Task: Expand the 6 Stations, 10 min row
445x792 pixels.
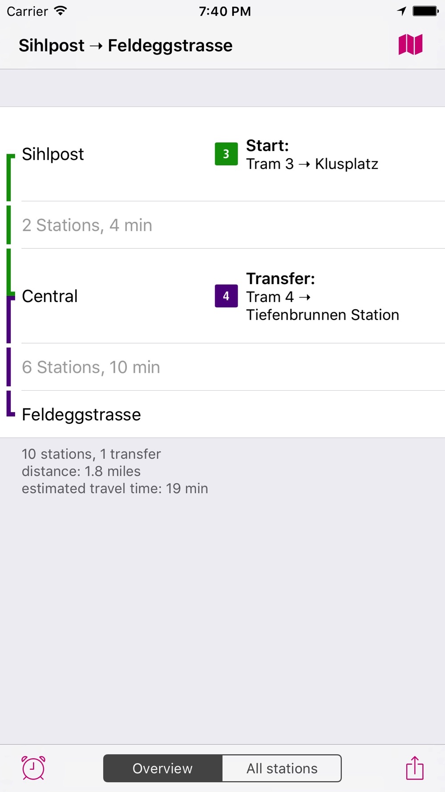Action: click(x=222, y=367)
